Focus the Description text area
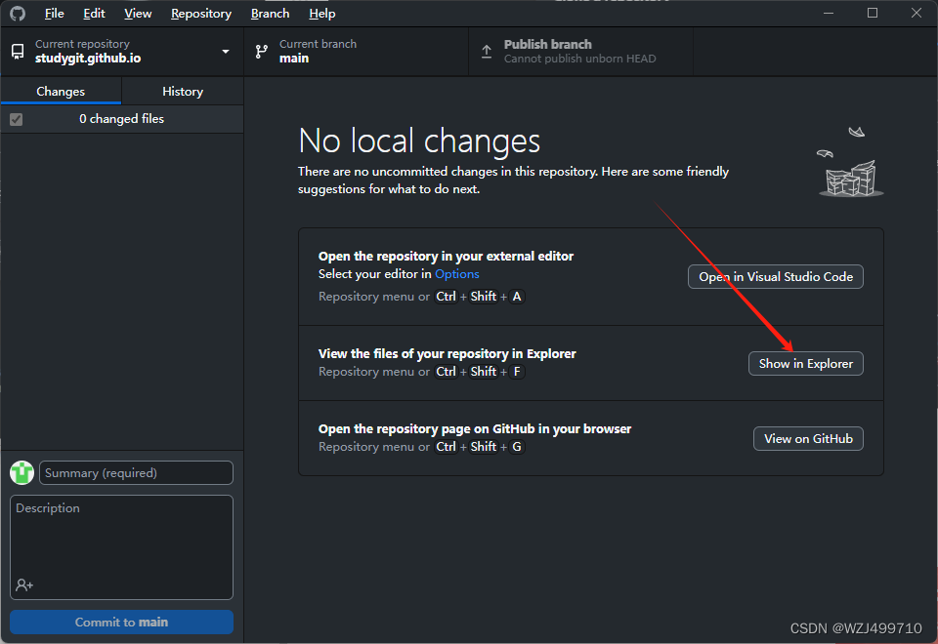The height and width of the screenshot is (644, 938). [x=121, y=546]
